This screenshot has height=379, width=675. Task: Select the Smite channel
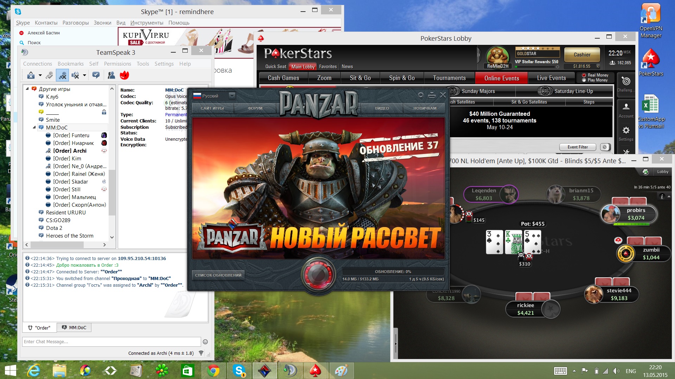(53, 120)
